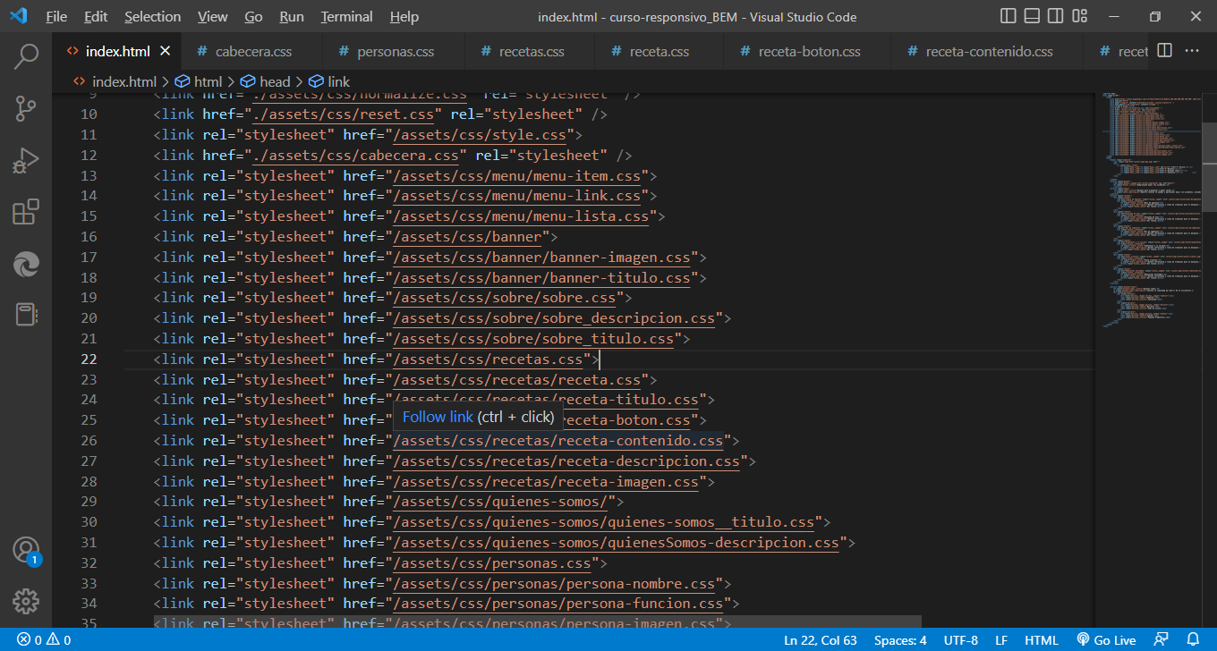Change indentation via Spaces: 4
This screenshot has height=651, width=1217.
pyautogui.click(x=900, y=640)
